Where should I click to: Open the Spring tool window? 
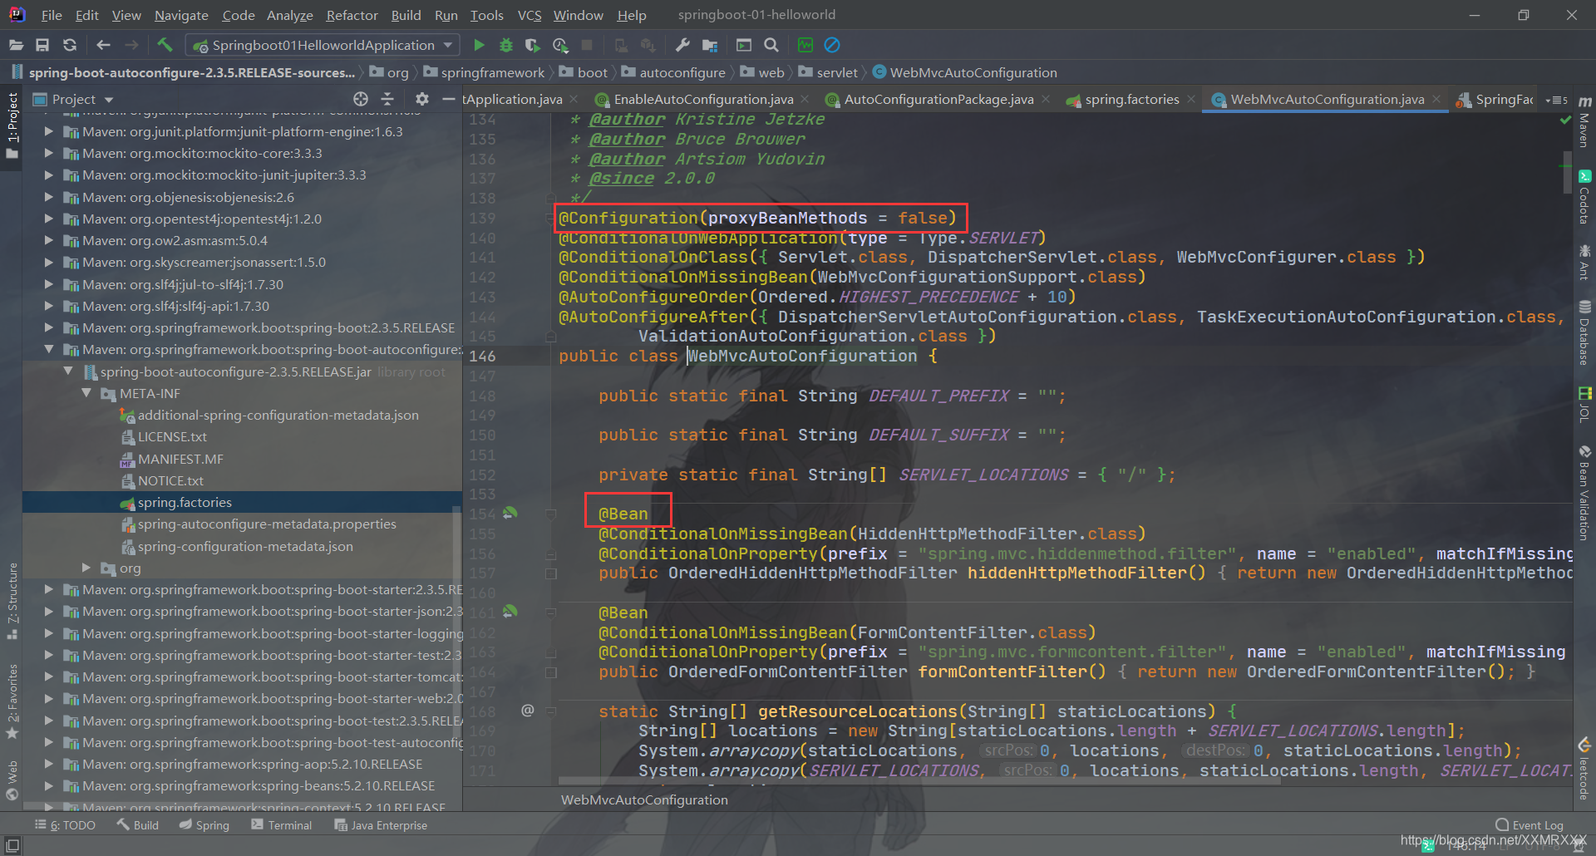[x=204, y=825]
